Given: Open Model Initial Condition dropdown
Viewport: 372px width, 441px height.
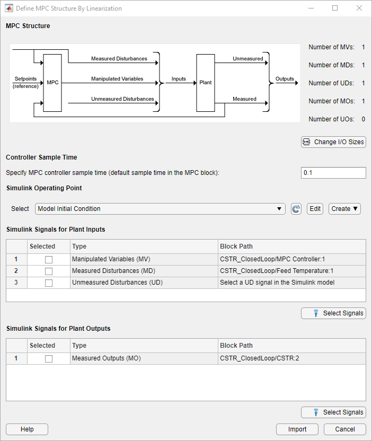Looking at the screenshot, I should (160, 209).
